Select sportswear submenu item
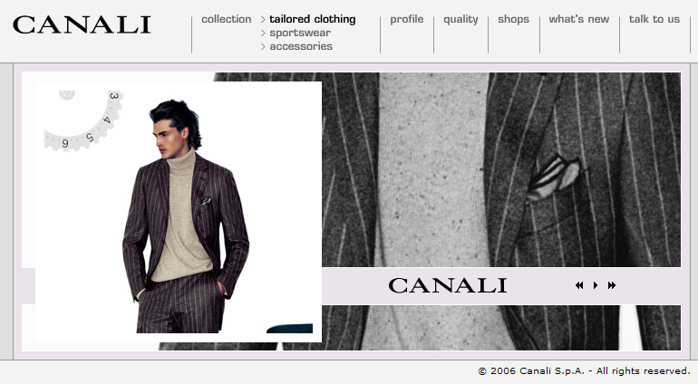 [300, 33]
